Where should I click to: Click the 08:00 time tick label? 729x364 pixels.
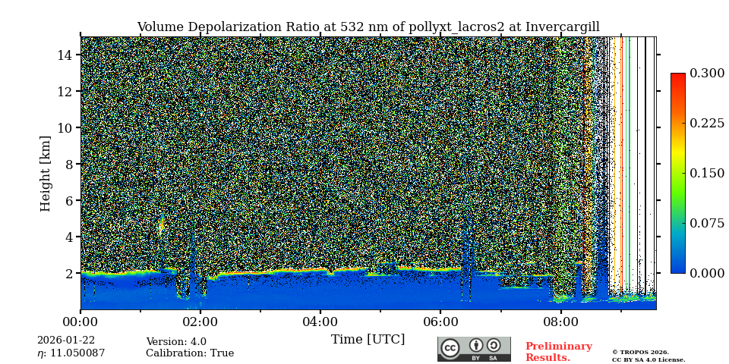[560, 322]
